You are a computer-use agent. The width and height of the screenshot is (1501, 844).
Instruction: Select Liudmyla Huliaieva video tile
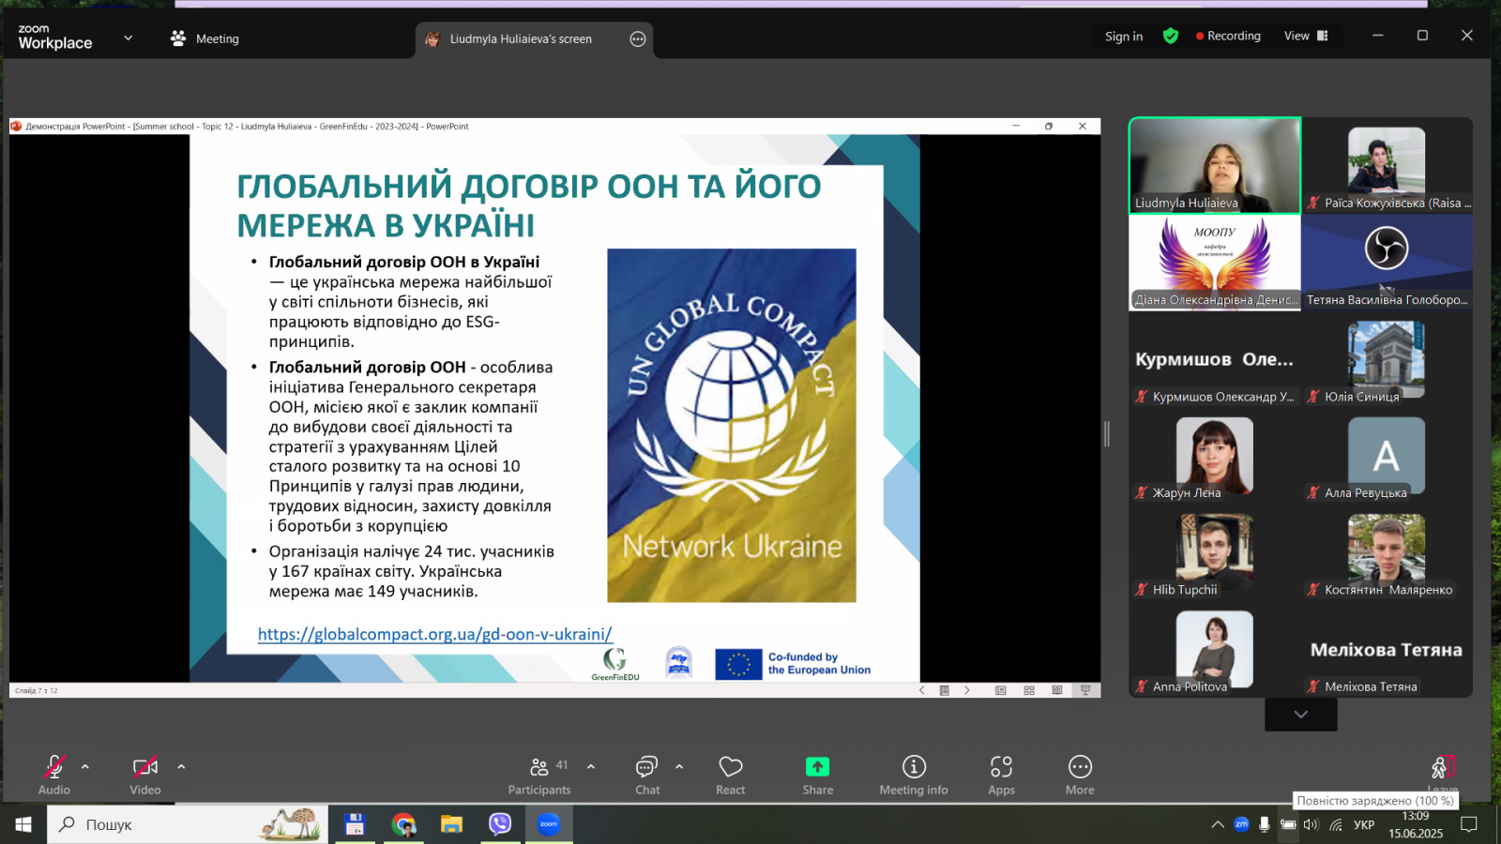tap(1215, 166)
